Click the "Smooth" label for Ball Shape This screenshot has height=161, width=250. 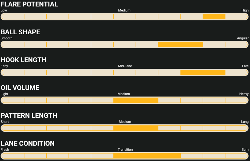point(6,38)
